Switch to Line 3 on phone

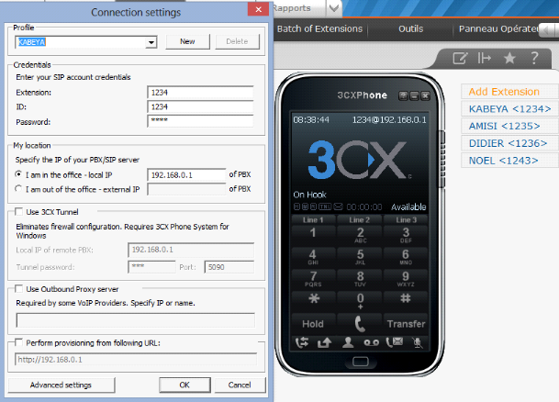(x=406, y=220)
